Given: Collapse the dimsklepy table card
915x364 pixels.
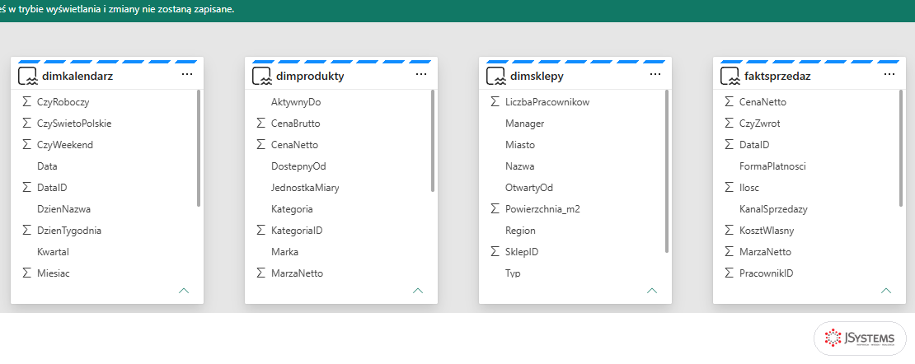Looking at the screenshot, I should pyautogui.click(x=652, y=290).
